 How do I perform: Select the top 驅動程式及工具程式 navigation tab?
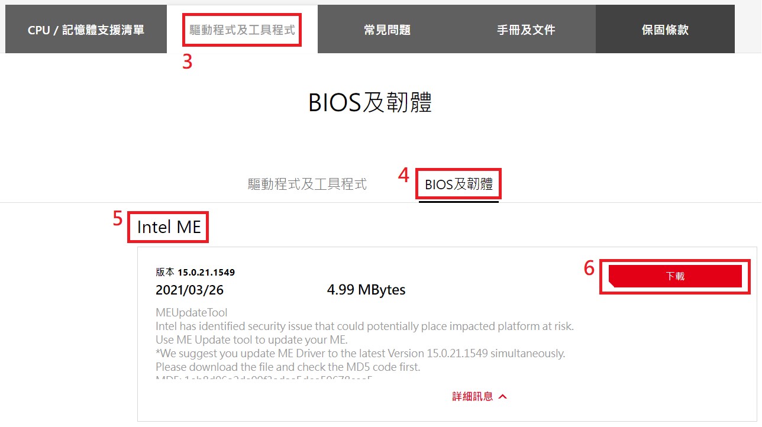tap(242, 30)
